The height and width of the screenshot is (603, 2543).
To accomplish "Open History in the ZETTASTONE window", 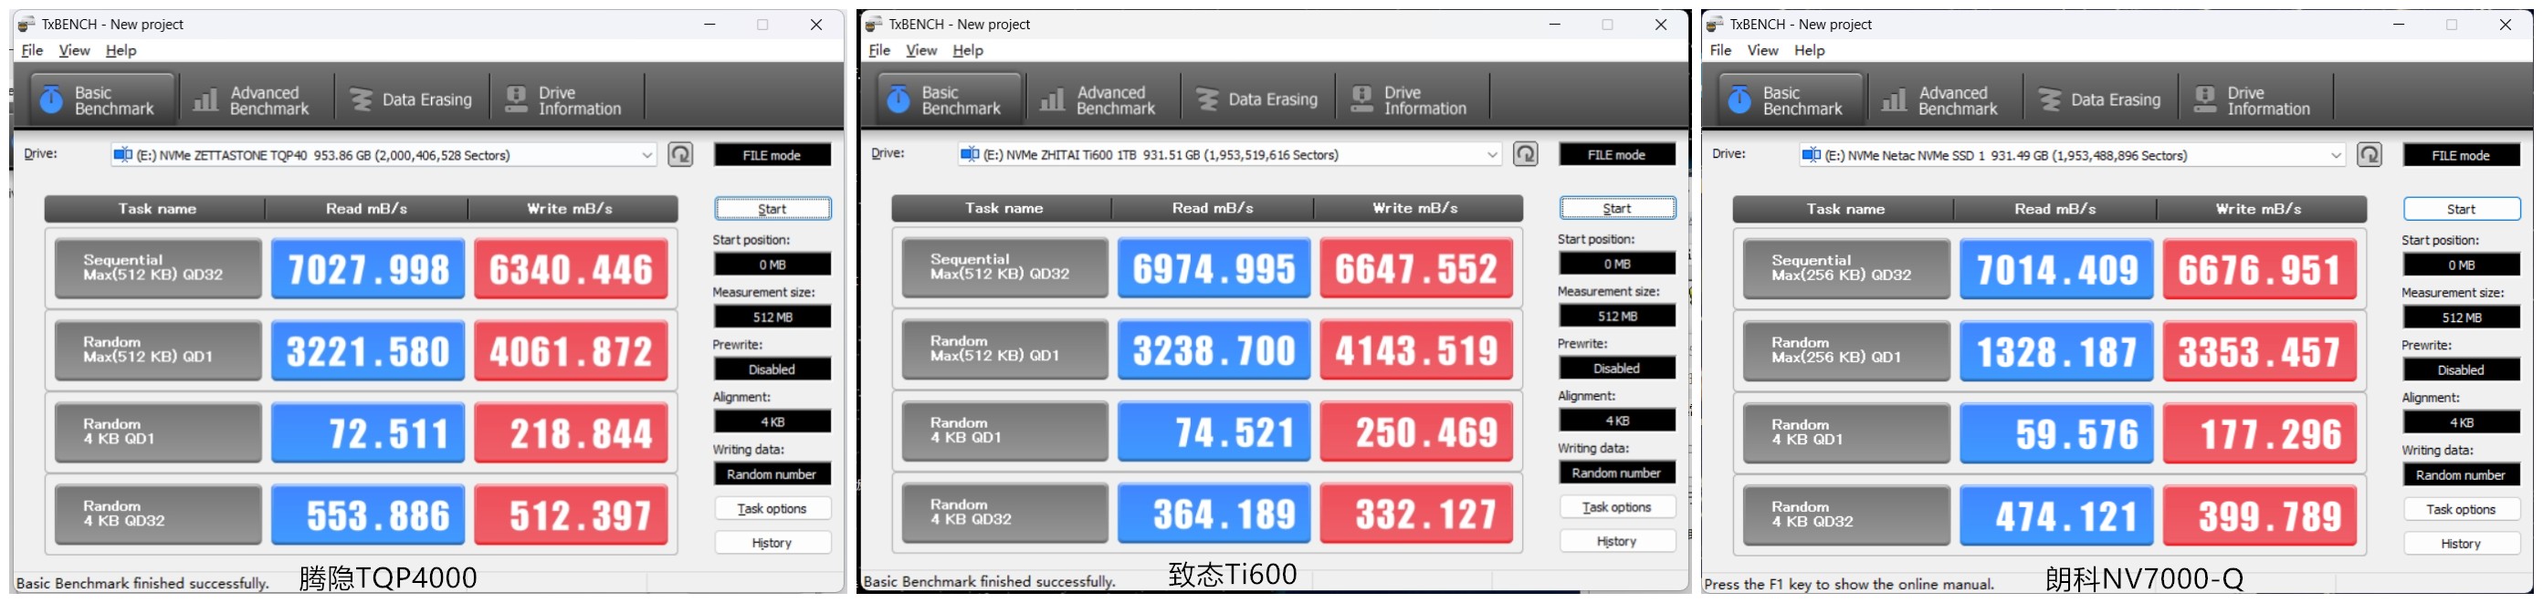I will point(773,544).
